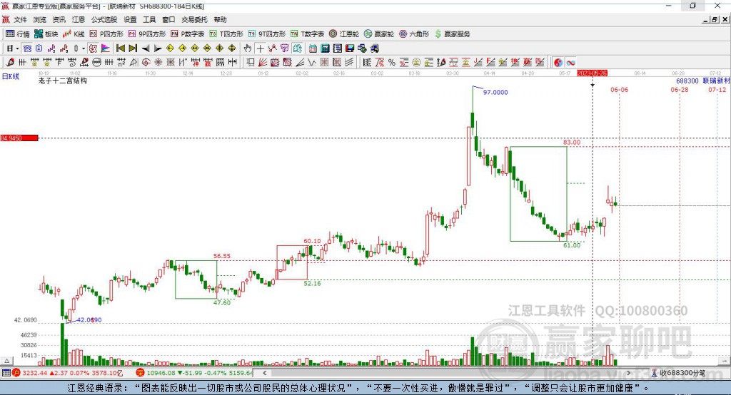Click the infinity loop icon
The width and height of the screenshot is (731, 395).
[570, 63]
